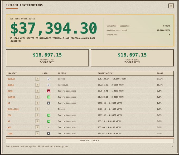Image resolution: width=179 pixels, height=155 pixels.
Task: Click the pair icon in OSTRAT row
Action: coord(49,79)
